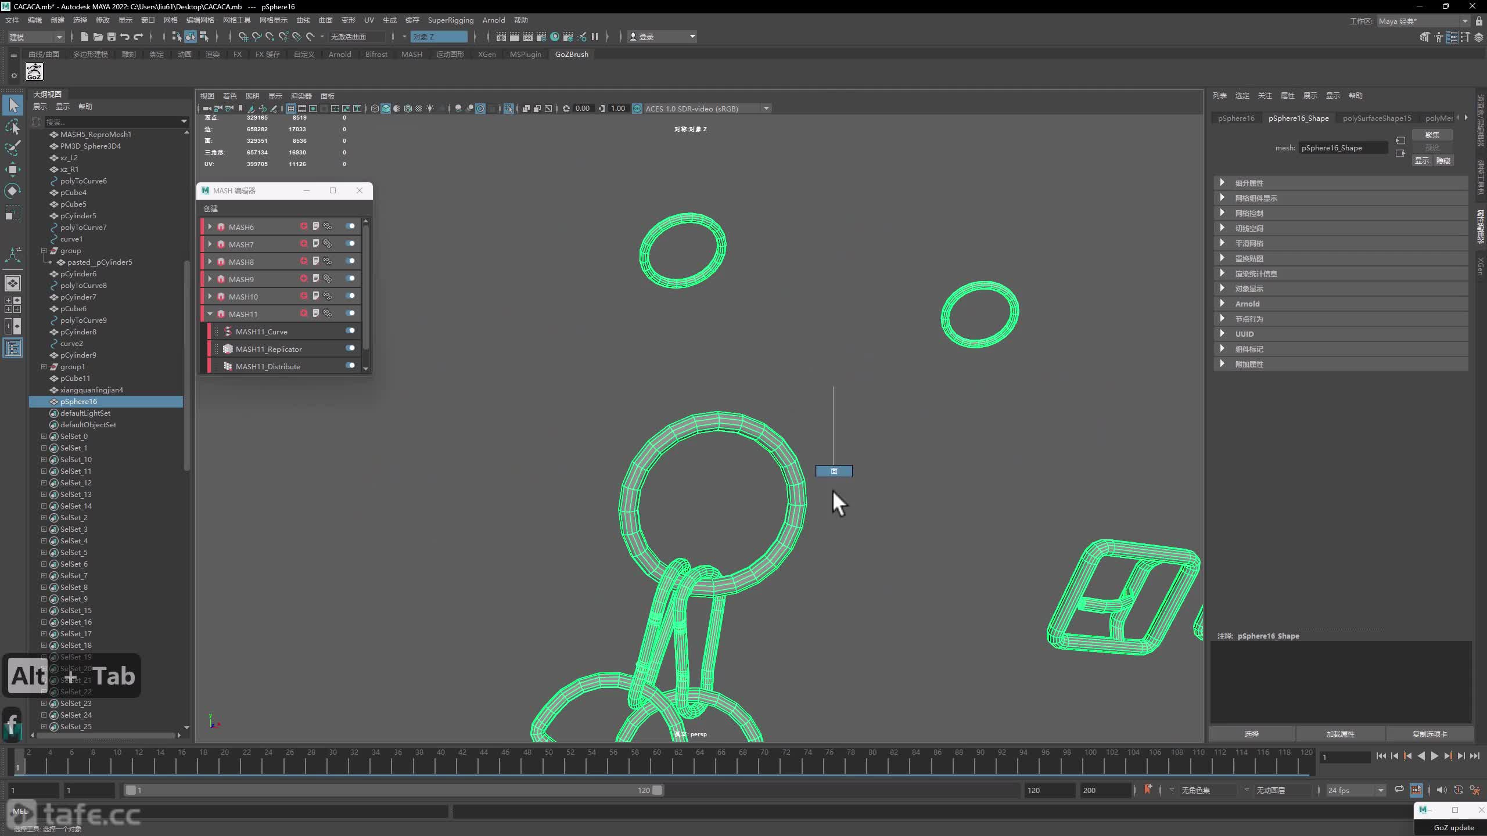Open the 24 fps frame rate dropdown

pos(1355,790)
